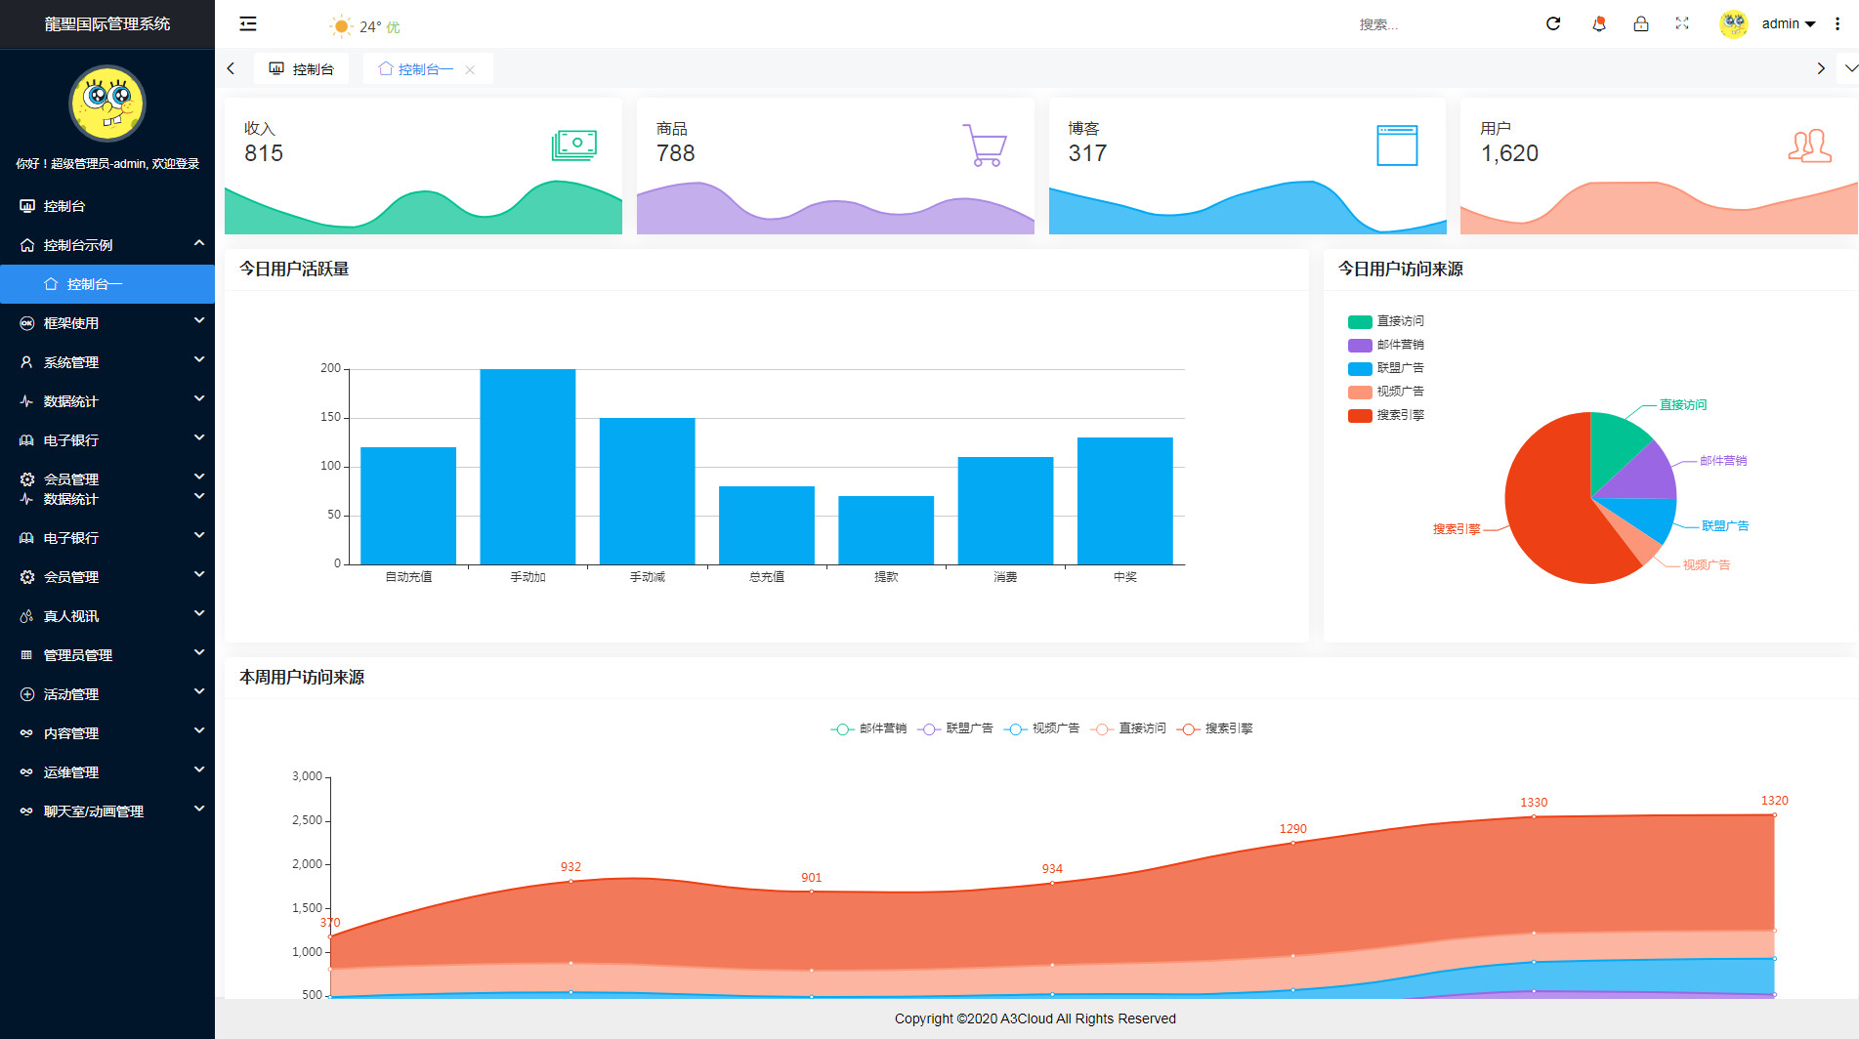
Task: Click the refresh icon in header
Action: click(1553, 24)
